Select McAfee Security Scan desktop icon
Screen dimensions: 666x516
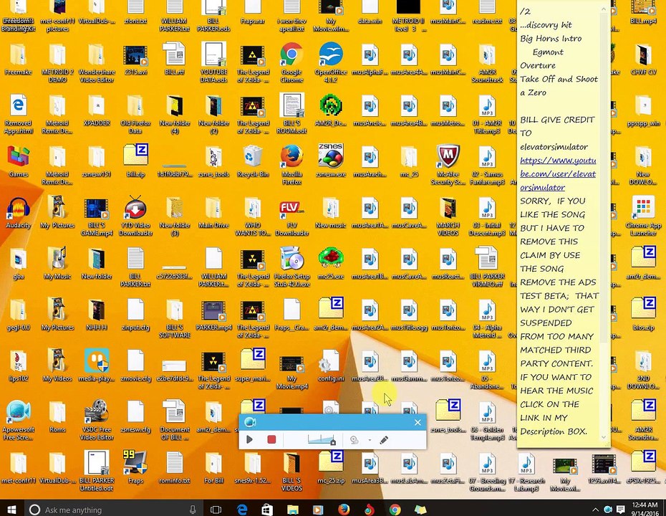pos(448,165)
